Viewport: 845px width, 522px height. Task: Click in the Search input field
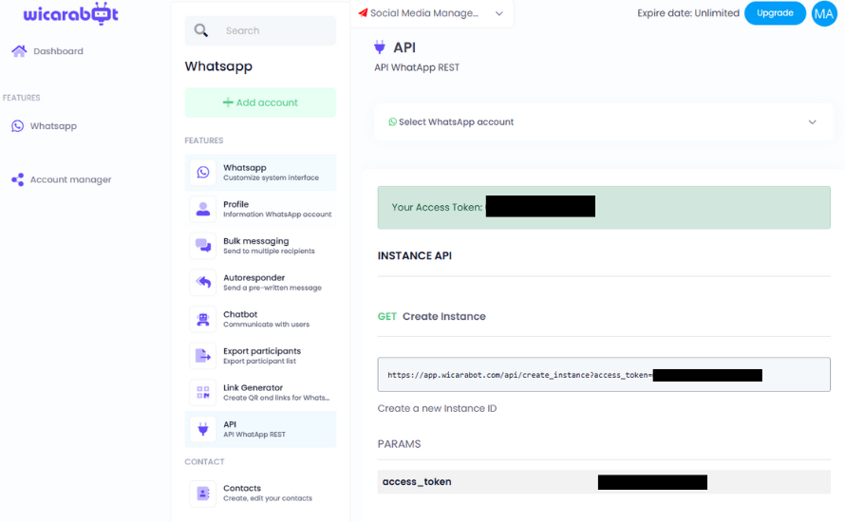260,30
